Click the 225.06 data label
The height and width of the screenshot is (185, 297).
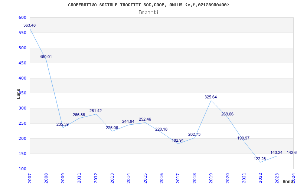click(x=112, y=128)
